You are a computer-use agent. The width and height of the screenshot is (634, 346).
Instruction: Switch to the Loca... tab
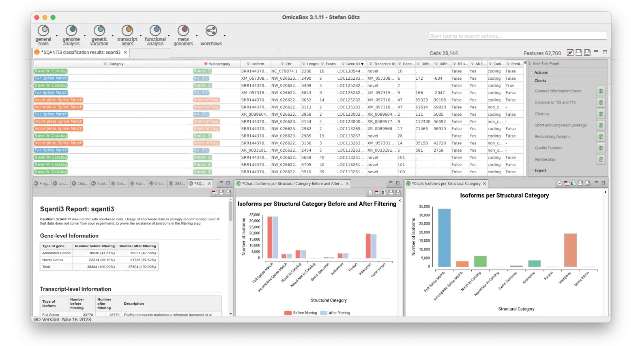61,183
